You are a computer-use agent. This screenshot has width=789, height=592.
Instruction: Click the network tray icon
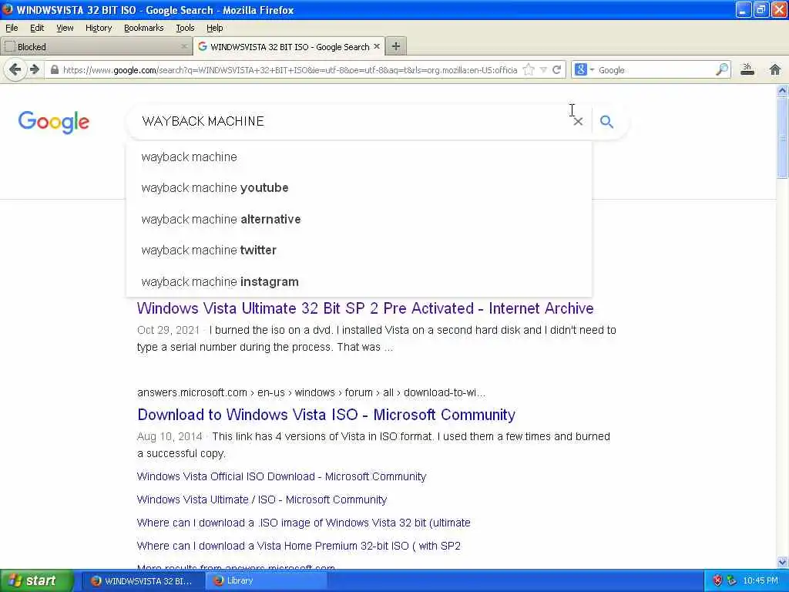coord(732,580)
